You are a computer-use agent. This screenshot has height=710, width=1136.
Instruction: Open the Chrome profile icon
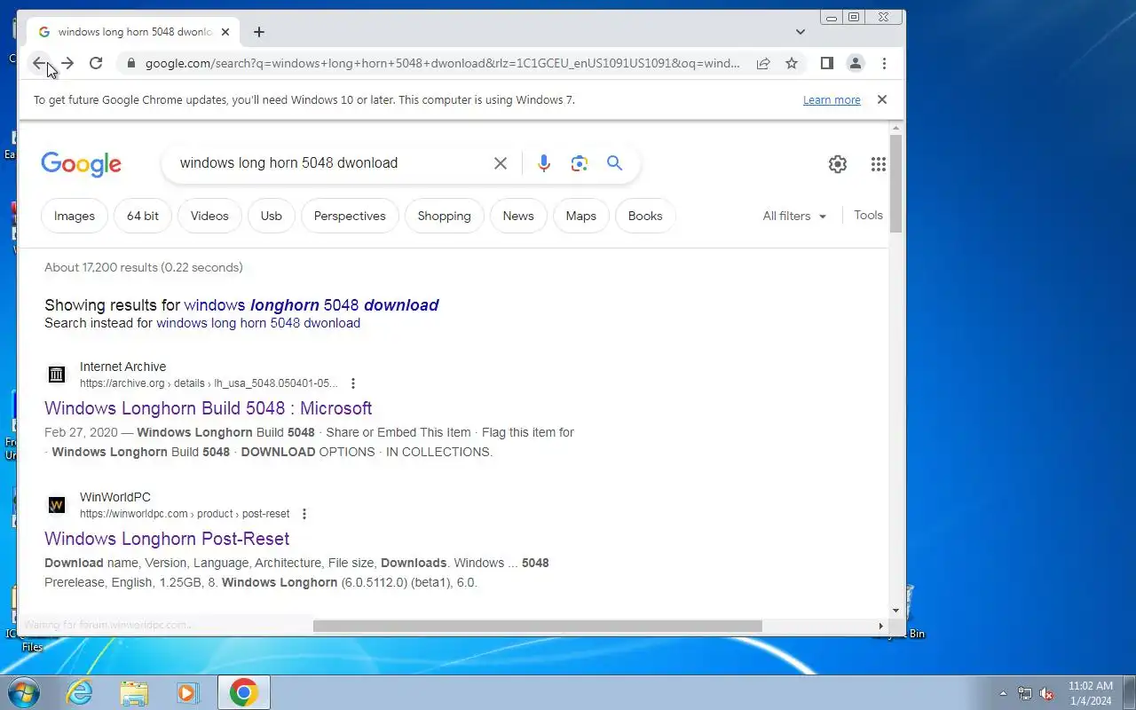[x=856, y=63]
